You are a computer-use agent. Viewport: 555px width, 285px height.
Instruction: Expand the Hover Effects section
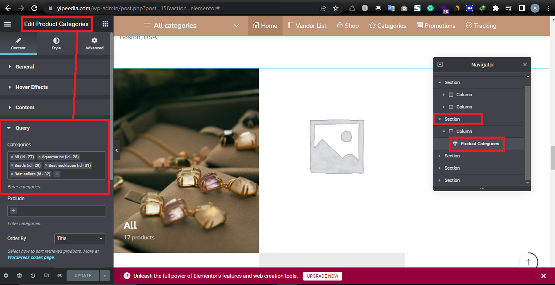pos(55,87)
